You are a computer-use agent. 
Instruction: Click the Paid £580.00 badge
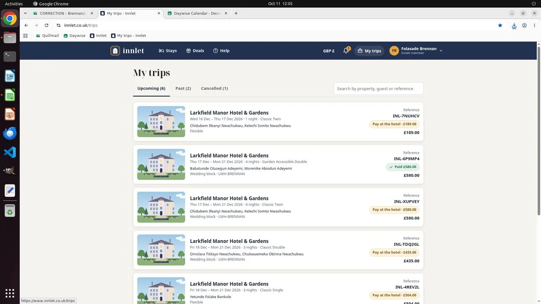click(x=402, y=167)
